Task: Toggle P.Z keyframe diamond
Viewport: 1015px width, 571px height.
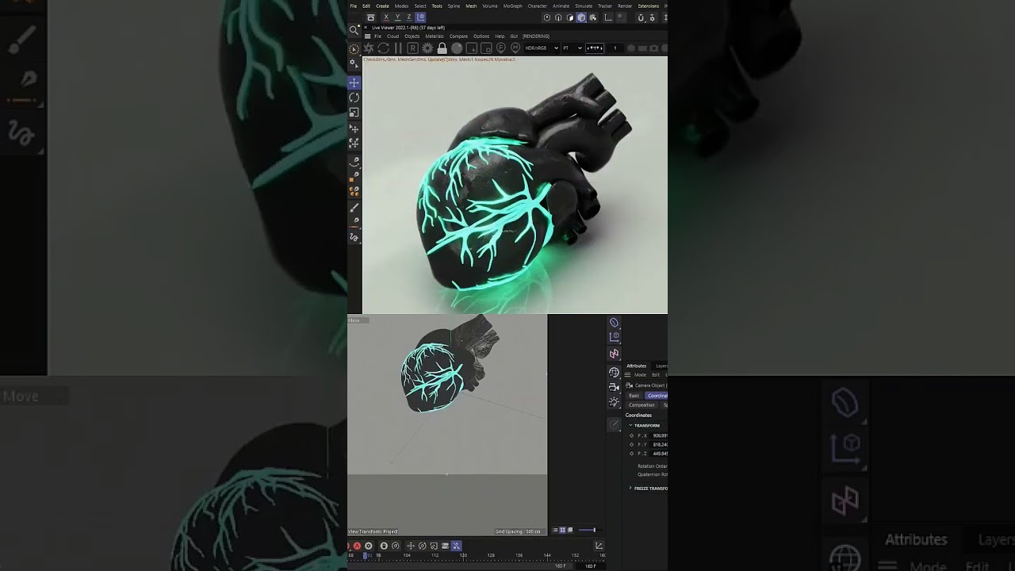Action: (x=631, y=454)
